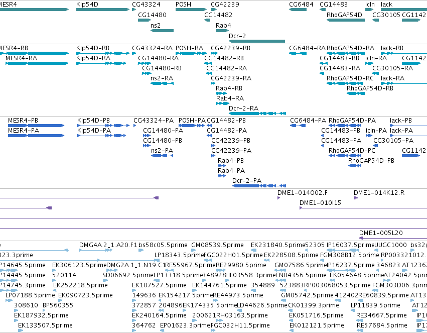Click the ns2-RA transcript label
427x333 pixels.
coord(162,78)
